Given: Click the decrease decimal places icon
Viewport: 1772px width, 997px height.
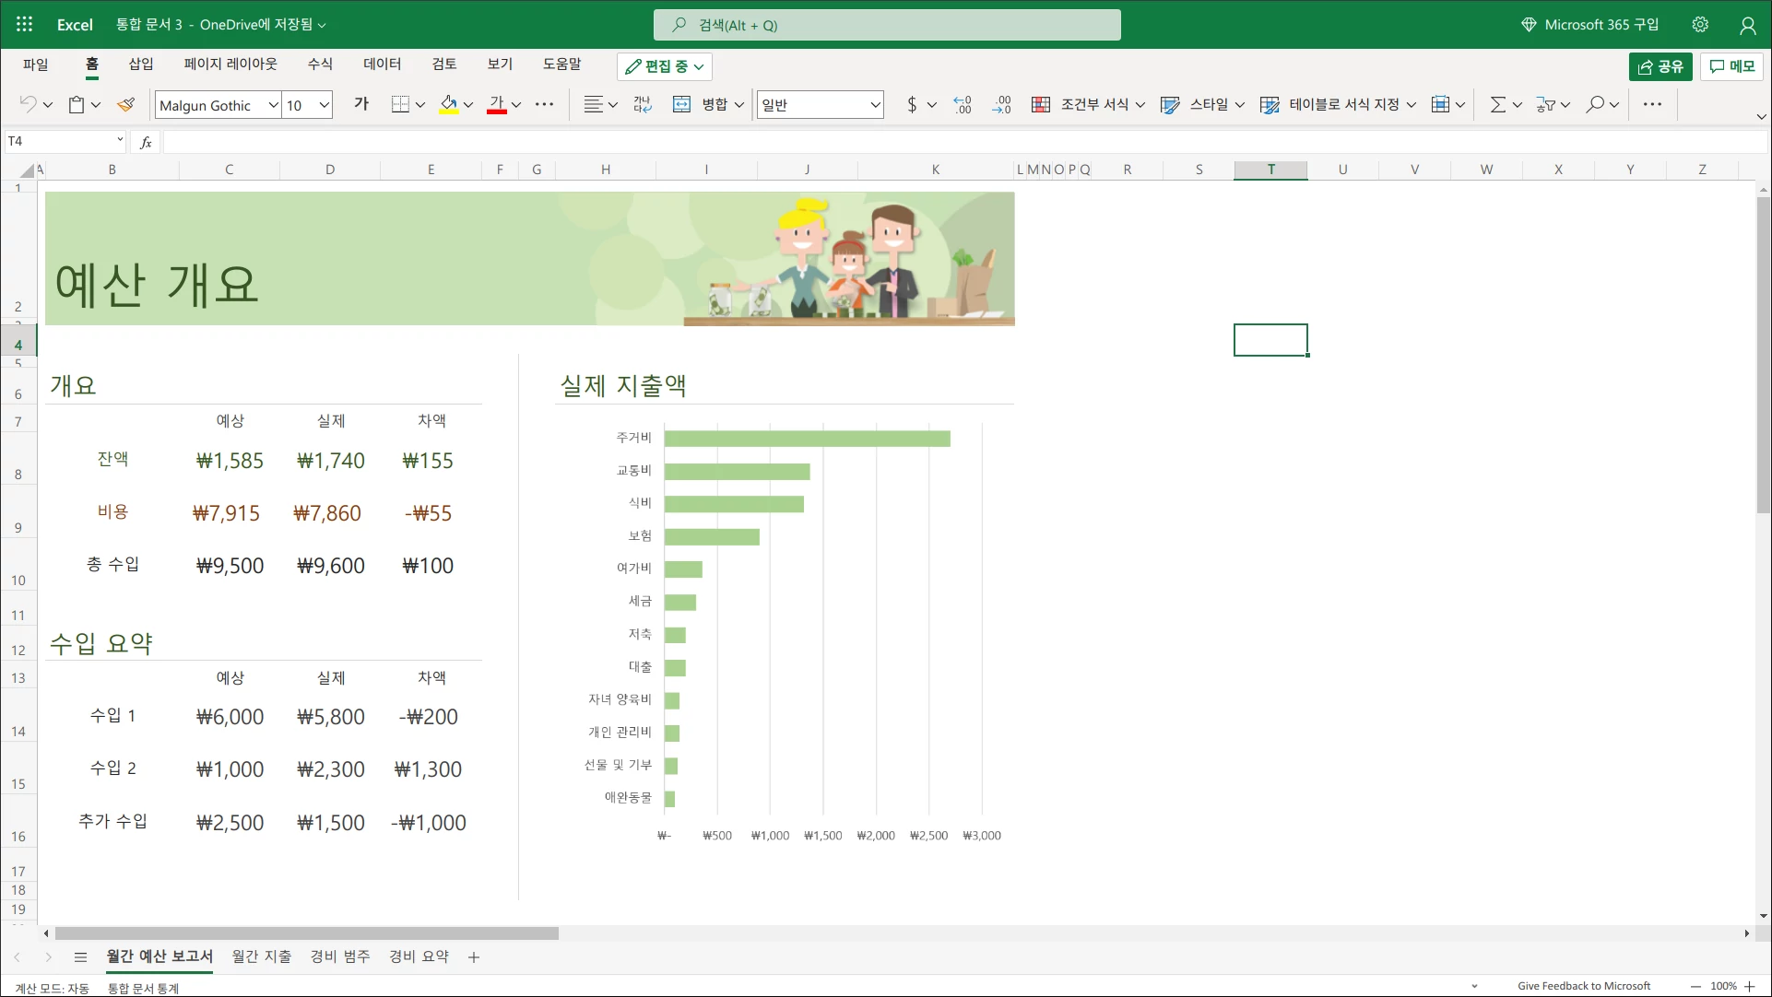Looking at the screenshot, I should 1001,105.
